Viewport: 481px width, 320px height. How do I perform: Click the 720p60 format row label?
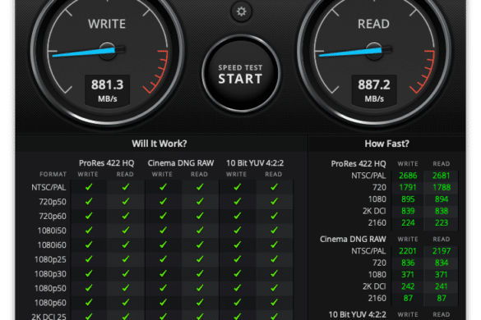[x=53, y=216]
